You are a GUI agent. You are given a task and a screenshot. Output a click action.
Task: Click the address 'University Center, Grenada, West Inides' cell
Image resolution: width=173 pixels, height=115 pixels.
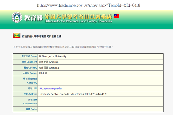click(x=101, y=94)
